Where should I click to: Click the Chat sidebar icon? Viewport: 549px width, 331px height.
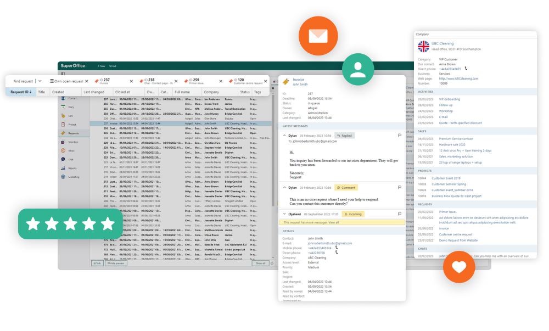64,159
